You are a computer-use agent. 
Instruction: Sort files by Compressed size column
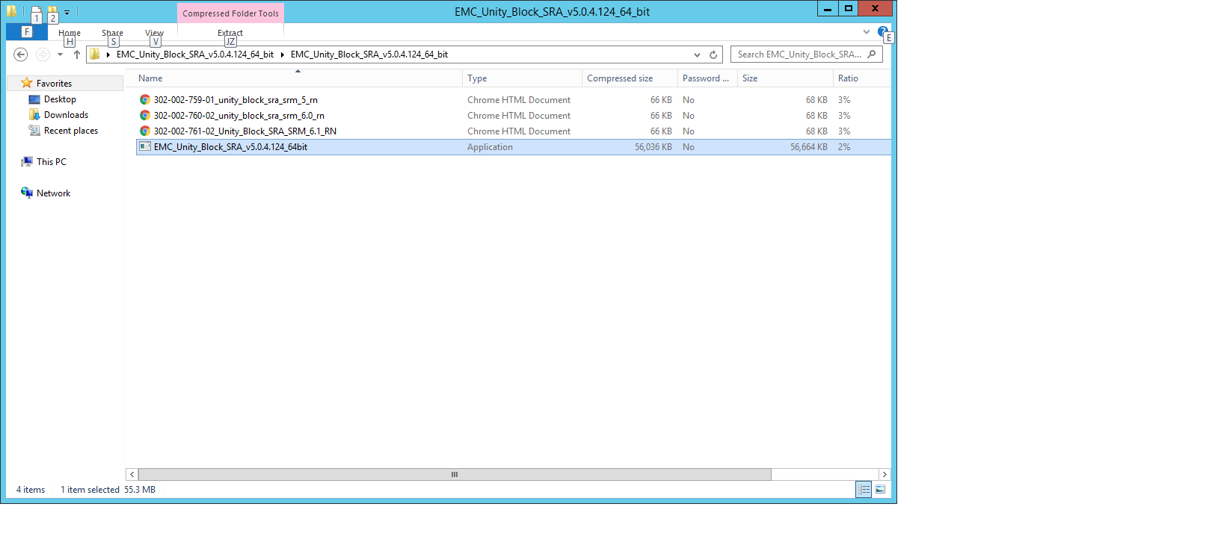point(620,78)
